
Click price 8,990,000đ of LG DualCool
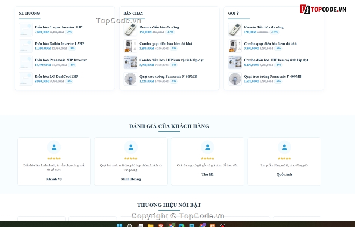pos(42,81)
